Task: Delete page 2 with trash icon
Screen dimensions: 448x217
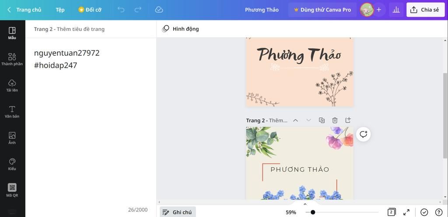Action: click(335, 121)
